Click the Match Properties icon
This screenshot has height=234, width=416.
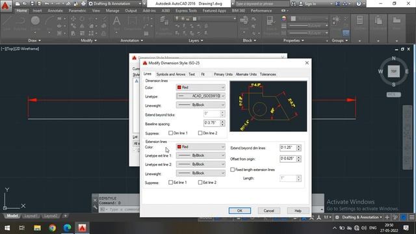(x=270, y=25)
